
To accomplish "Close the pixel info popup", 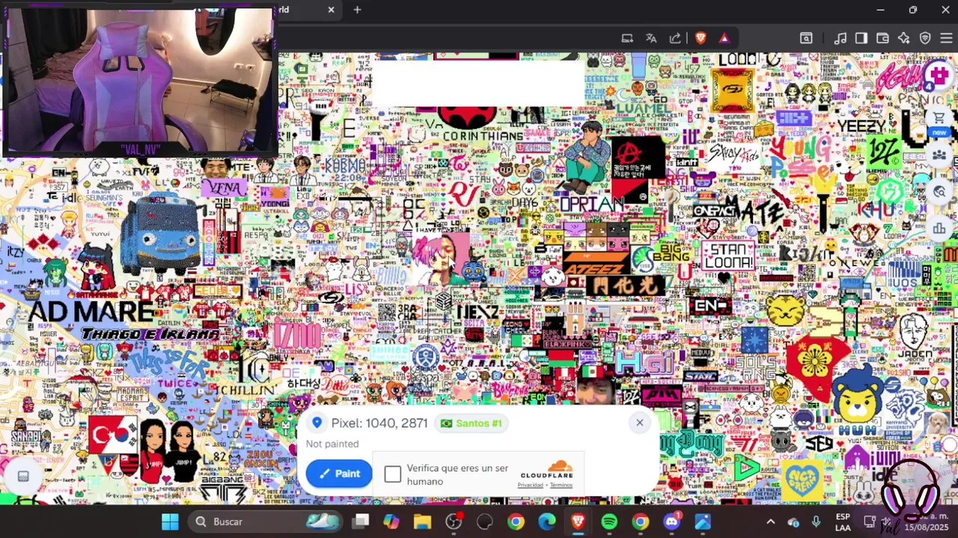I will tap(639, 423).
